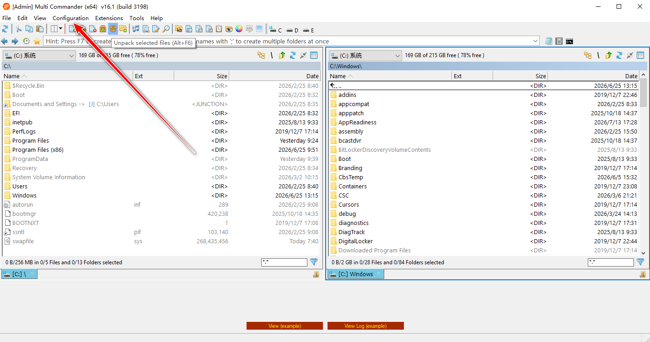
Task: Open the magnifier search files icon
Action: coord(166,29)
